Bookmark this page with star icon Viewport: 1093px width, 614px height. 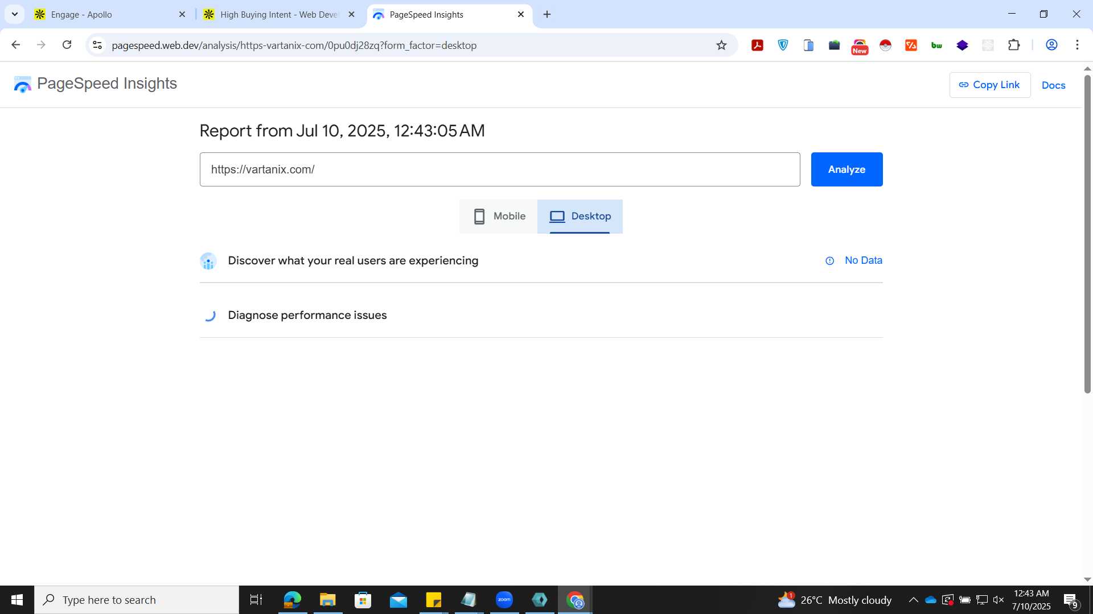721,45
